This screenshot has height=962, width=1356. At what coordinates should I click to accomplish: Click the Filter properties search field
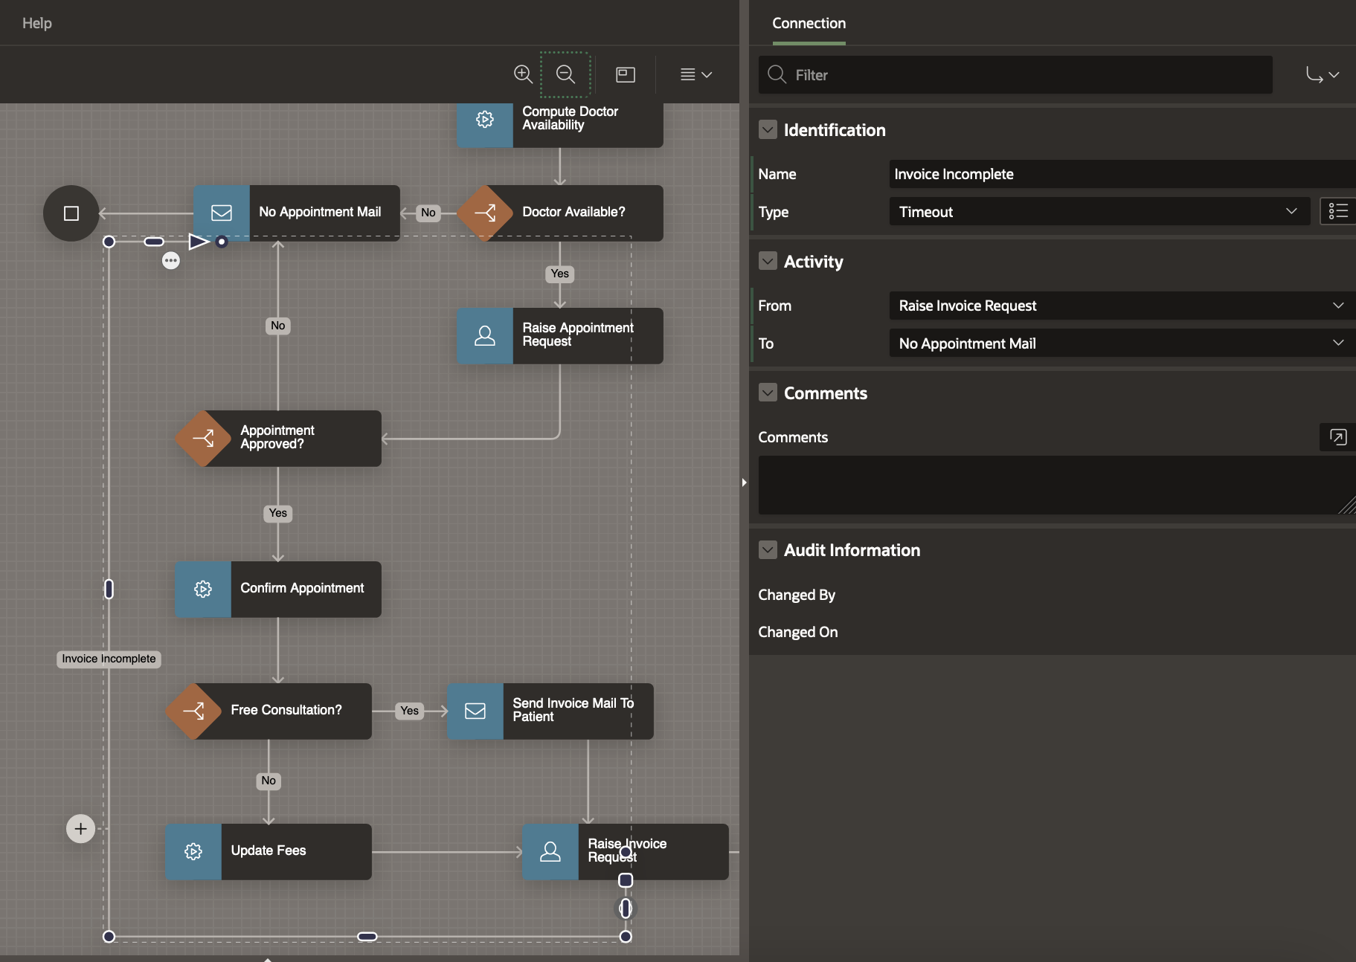[1026, 75]
